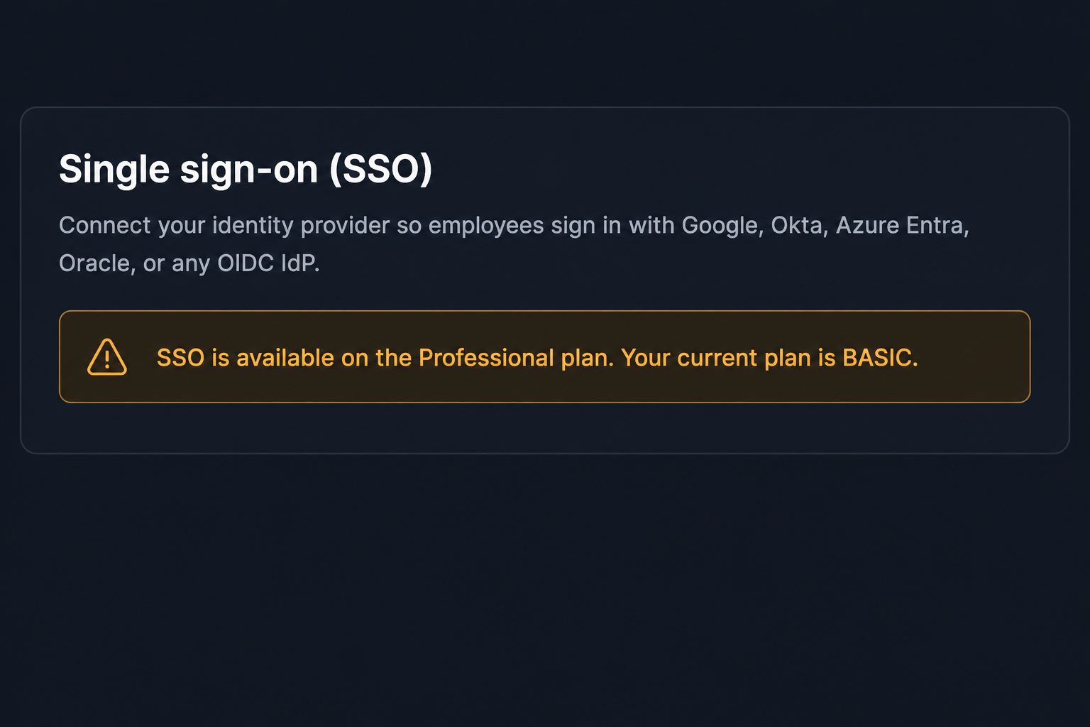Click SSO at the banner message start
The height and width of the screenshot is (727, 1090).
coord(180,358)
